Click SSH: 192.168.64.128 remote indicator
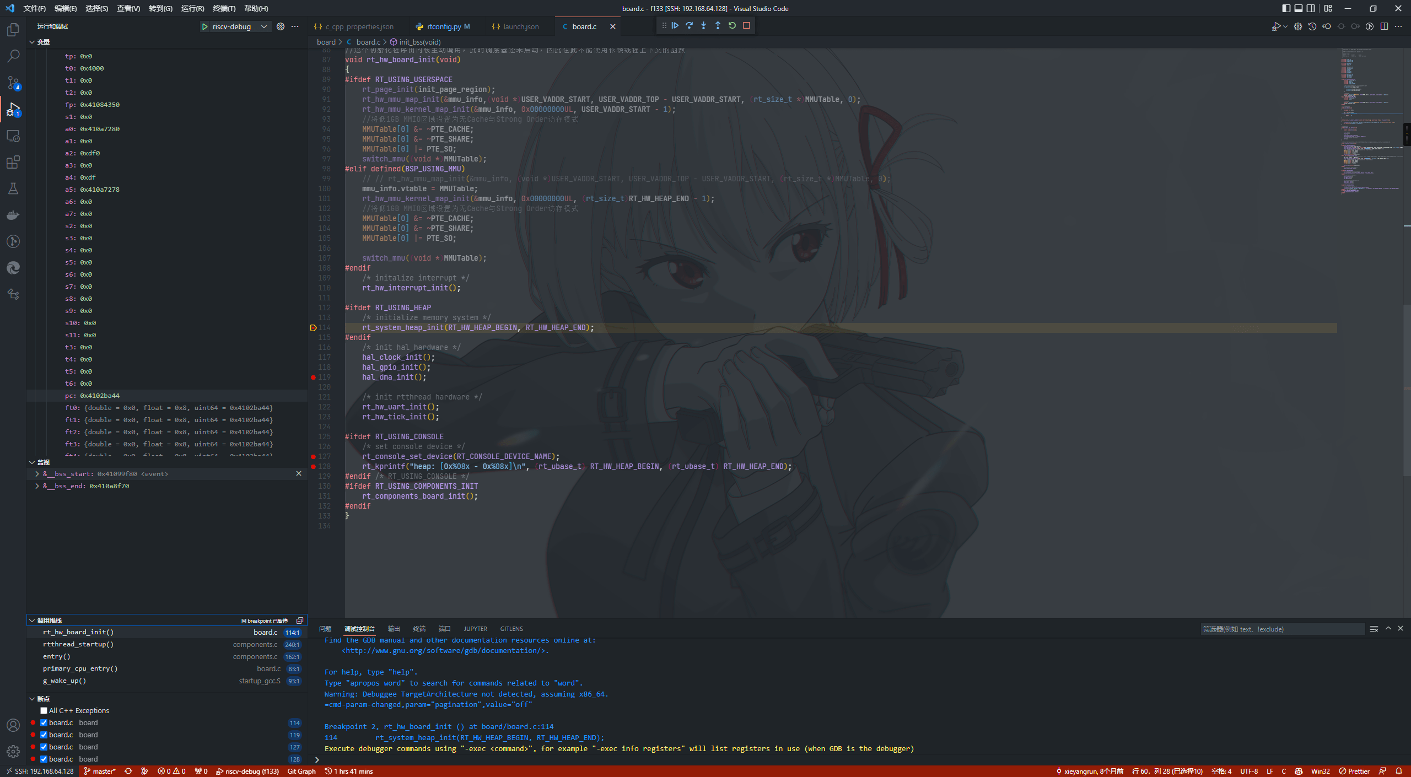This screenshot has width=1411, height=777. pyautogui.click(x=40, y=771)
